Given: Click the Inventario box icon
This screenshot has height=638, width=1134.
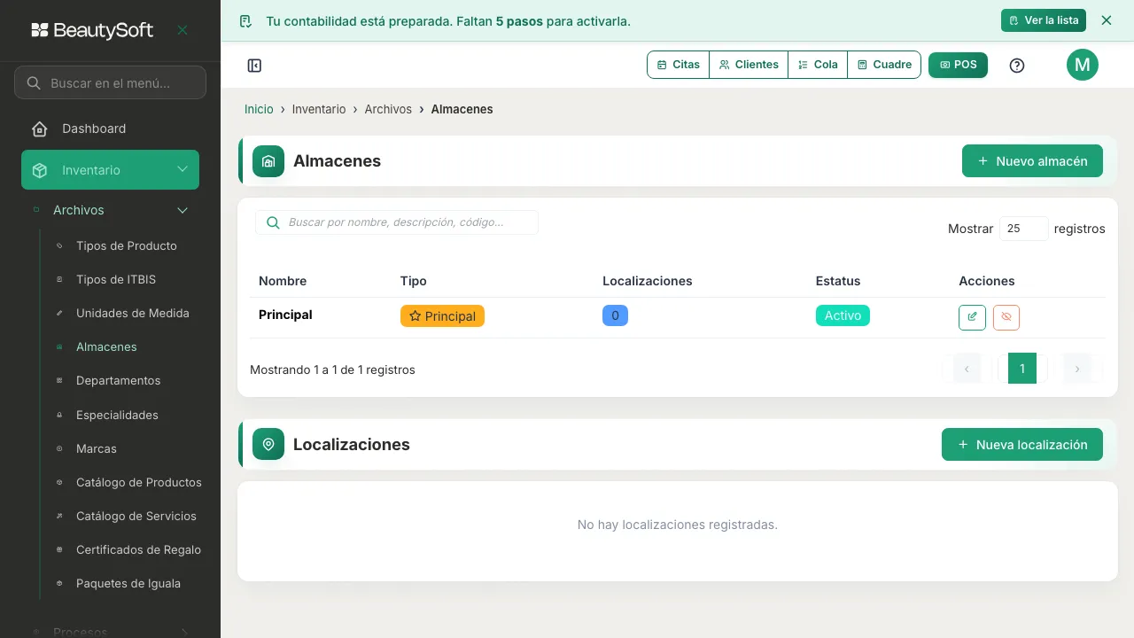Looking at the screenshot, I should 39,170.
